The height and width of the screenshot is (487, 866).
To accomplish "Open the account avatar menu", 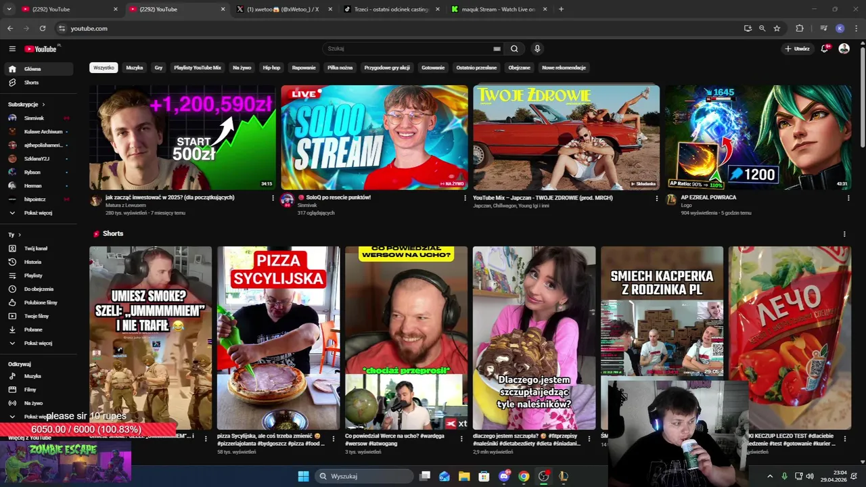I will coord(844,49).
